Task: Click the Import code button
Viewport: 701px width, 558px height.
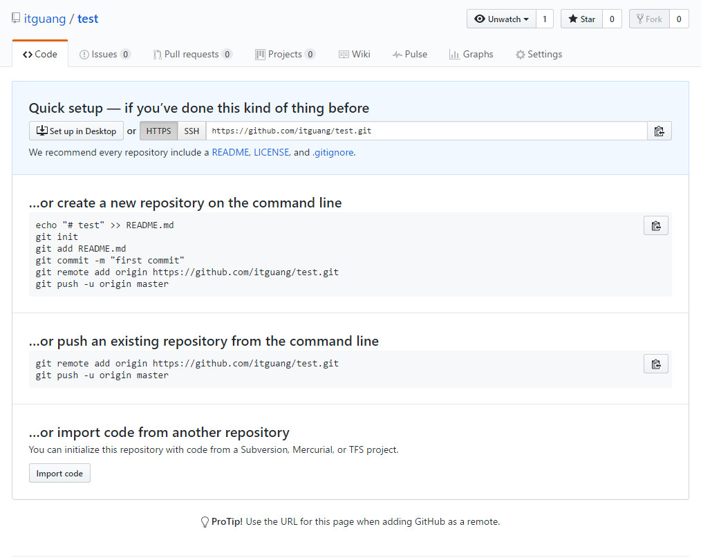Action: coord(59,473)
